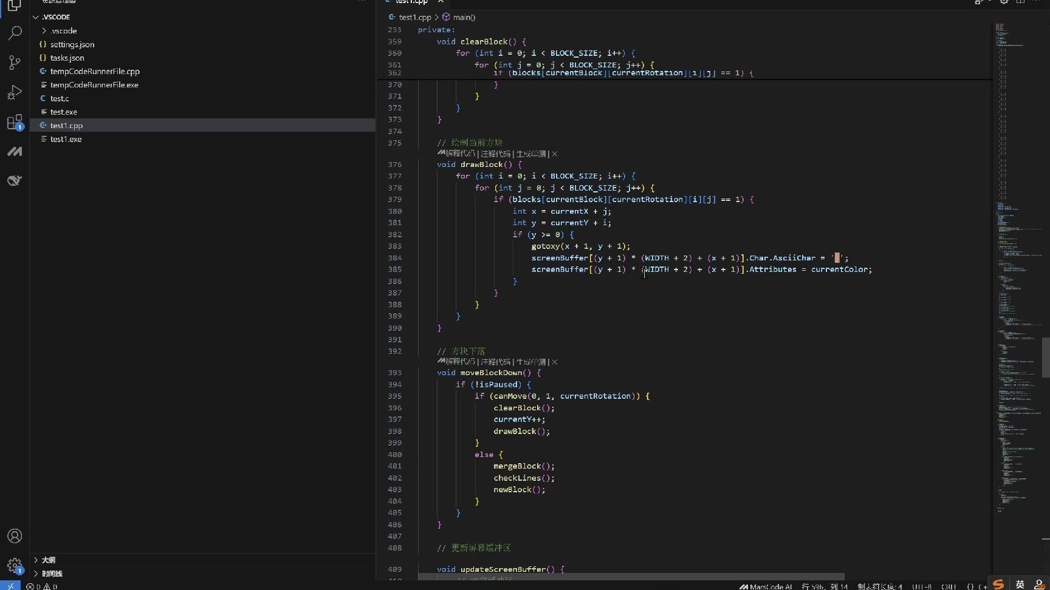Screen dimensions: 1050x590
Task: Click 'void updateScreenBuffer()' line
Action: (501, 569)
